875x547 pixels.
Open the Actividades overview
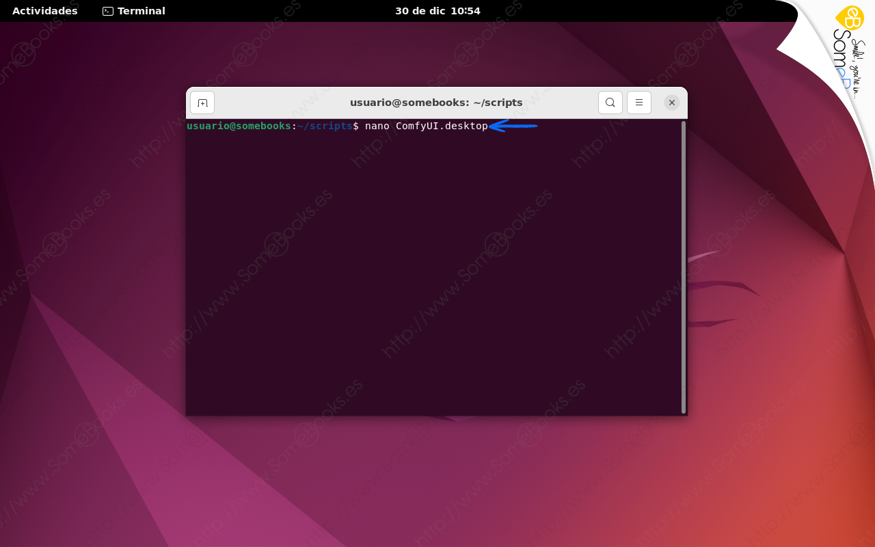tap(44, 11)
